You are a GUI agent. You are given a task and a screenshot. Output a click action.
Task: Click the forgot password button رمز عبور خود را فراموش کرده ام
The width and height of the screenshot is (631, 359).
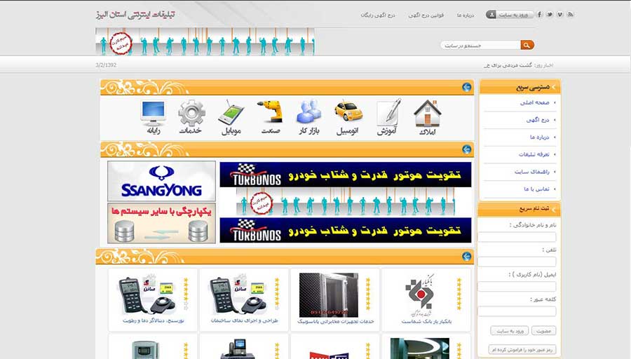pyautogui.click(x=522, y=349)
